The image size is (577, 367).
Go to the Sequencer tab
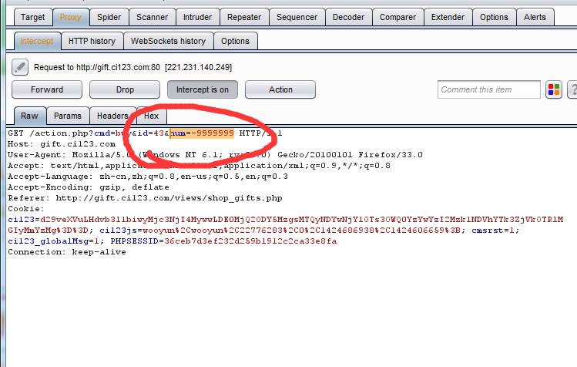297,17
